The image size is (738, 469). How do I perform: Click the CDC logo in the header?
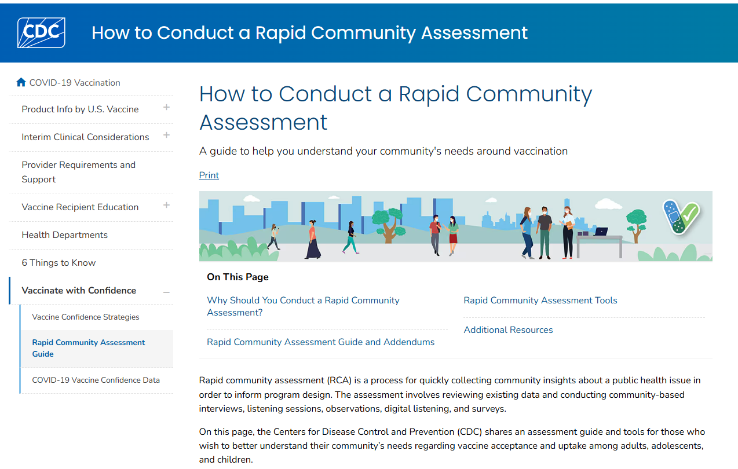(x=40, y=32)
